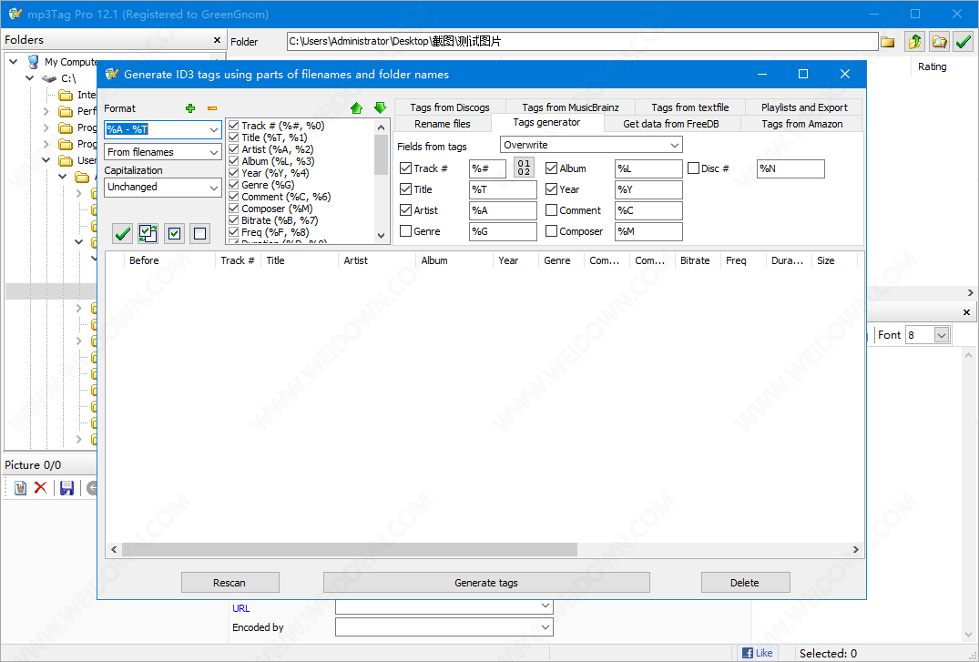The width and height of the screenshot is (979, 662).
Task: Add a new format with the green plus
Action: pyautogui.click(x=190, y=108)
